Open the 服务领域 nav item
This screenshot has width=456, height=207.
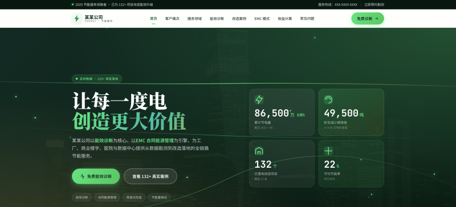[x=194, y=19]
